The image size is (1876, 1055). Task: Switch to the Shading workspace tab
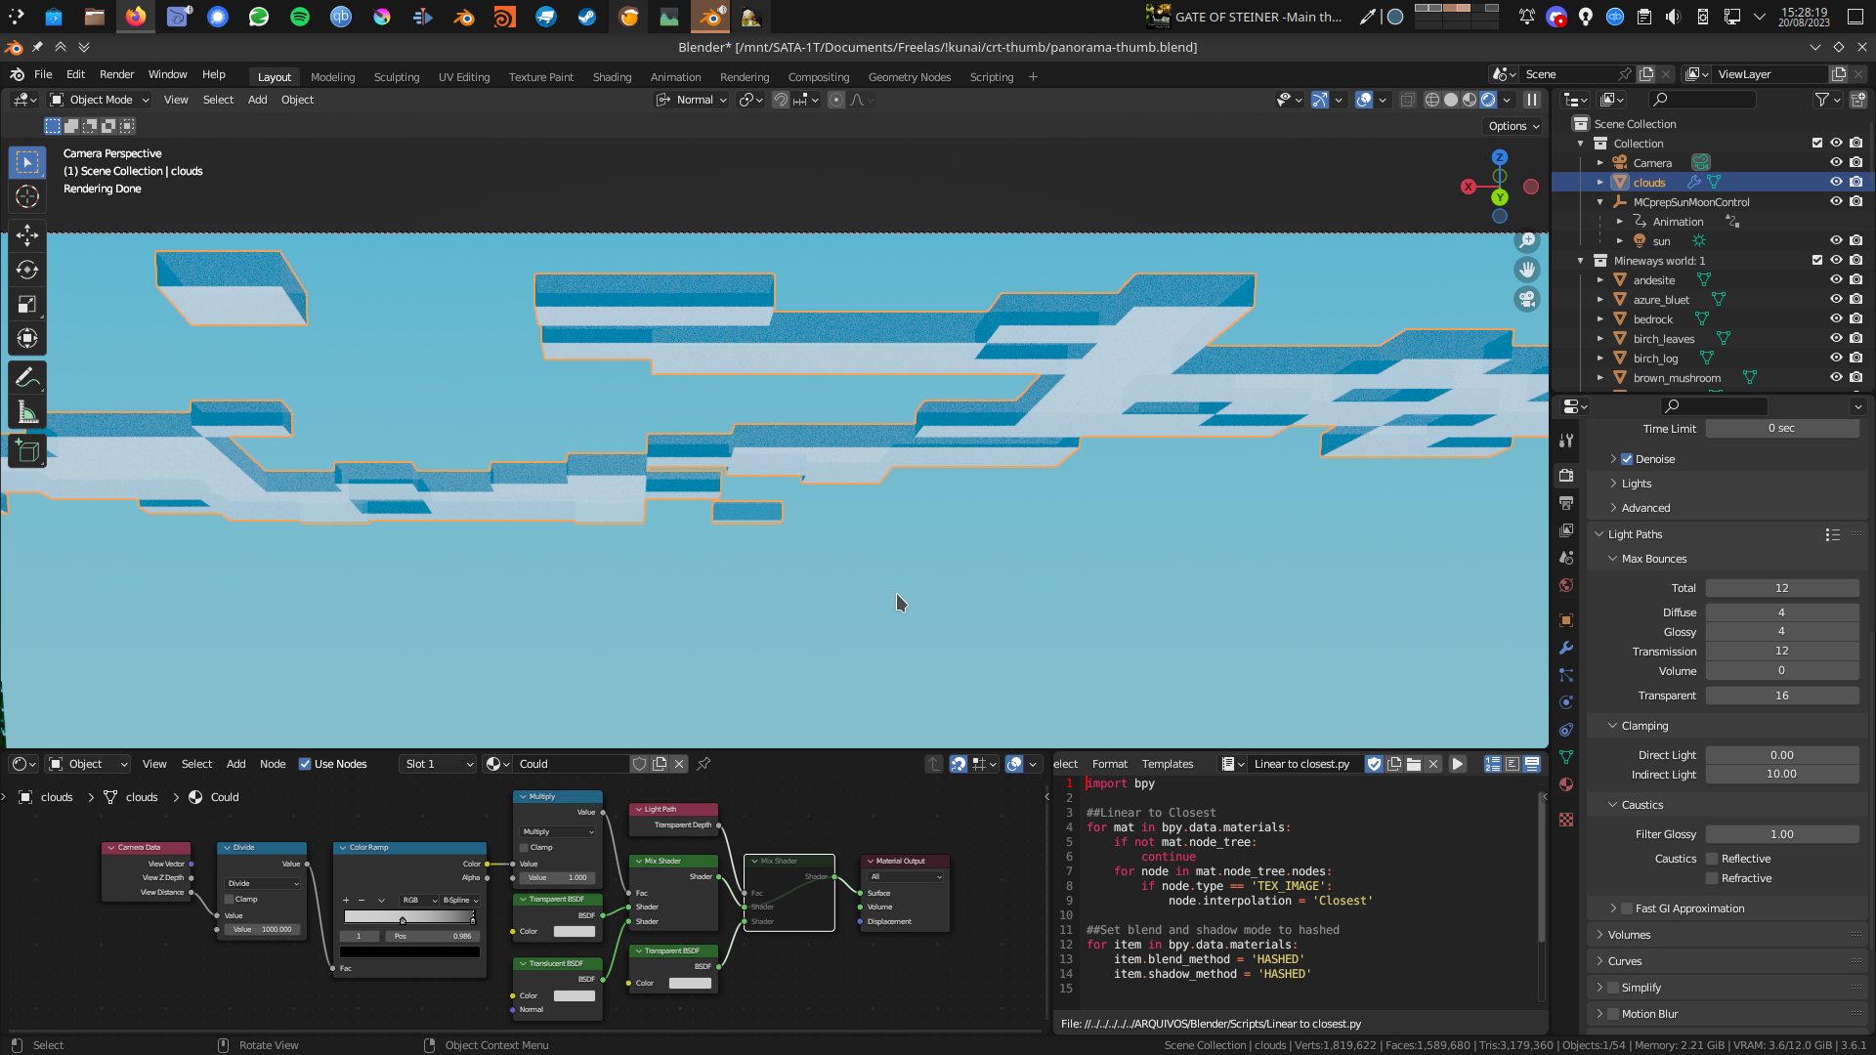(x=612, y=77)
